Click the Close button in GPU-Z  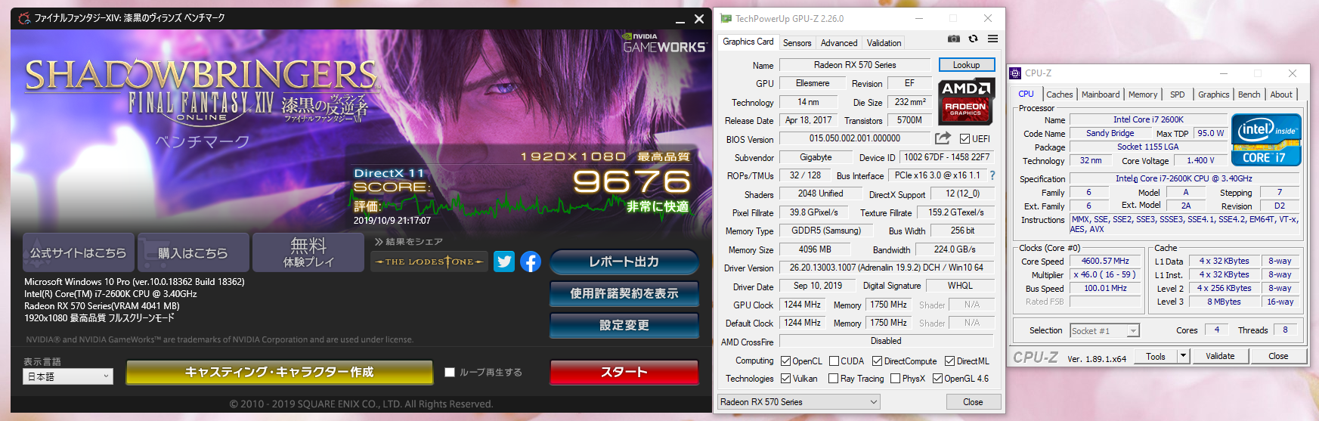(x=973, y=402)
